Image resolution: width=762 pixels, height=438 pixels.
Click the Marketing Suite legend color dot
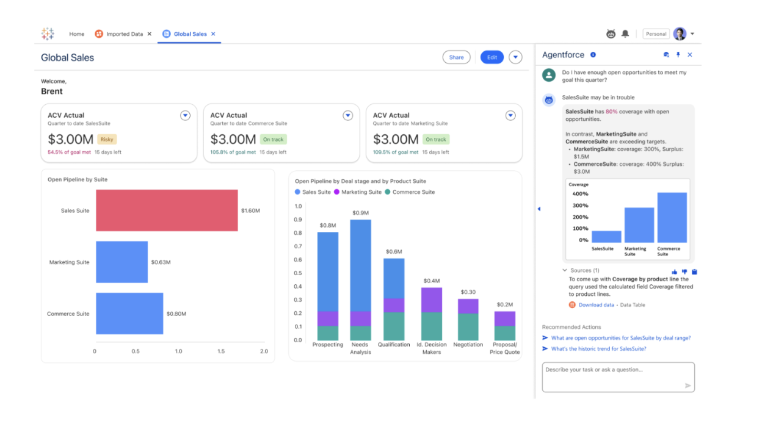coord(336,192)
